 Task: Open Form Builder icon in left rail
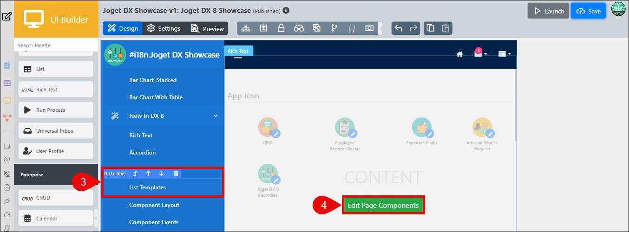click(x=7, y=65)
